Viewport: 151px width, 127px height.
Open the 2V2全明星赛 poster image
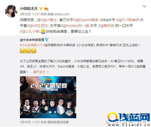click(48, 97)
